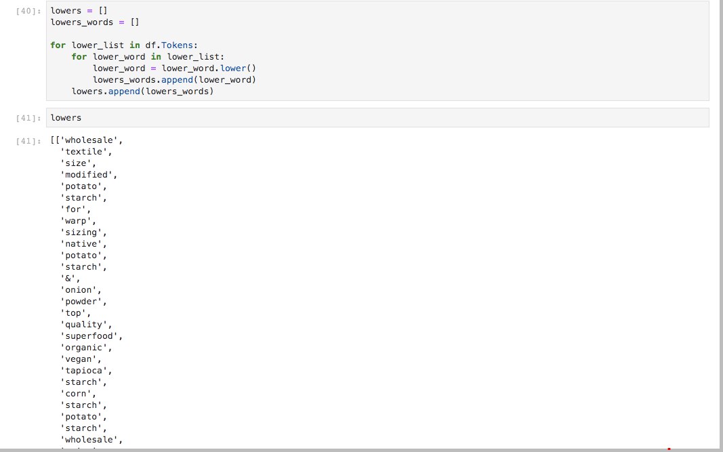Click the [41]: prompt beside the lowers input cell
The image size is (723, 452).
(28, 118)
